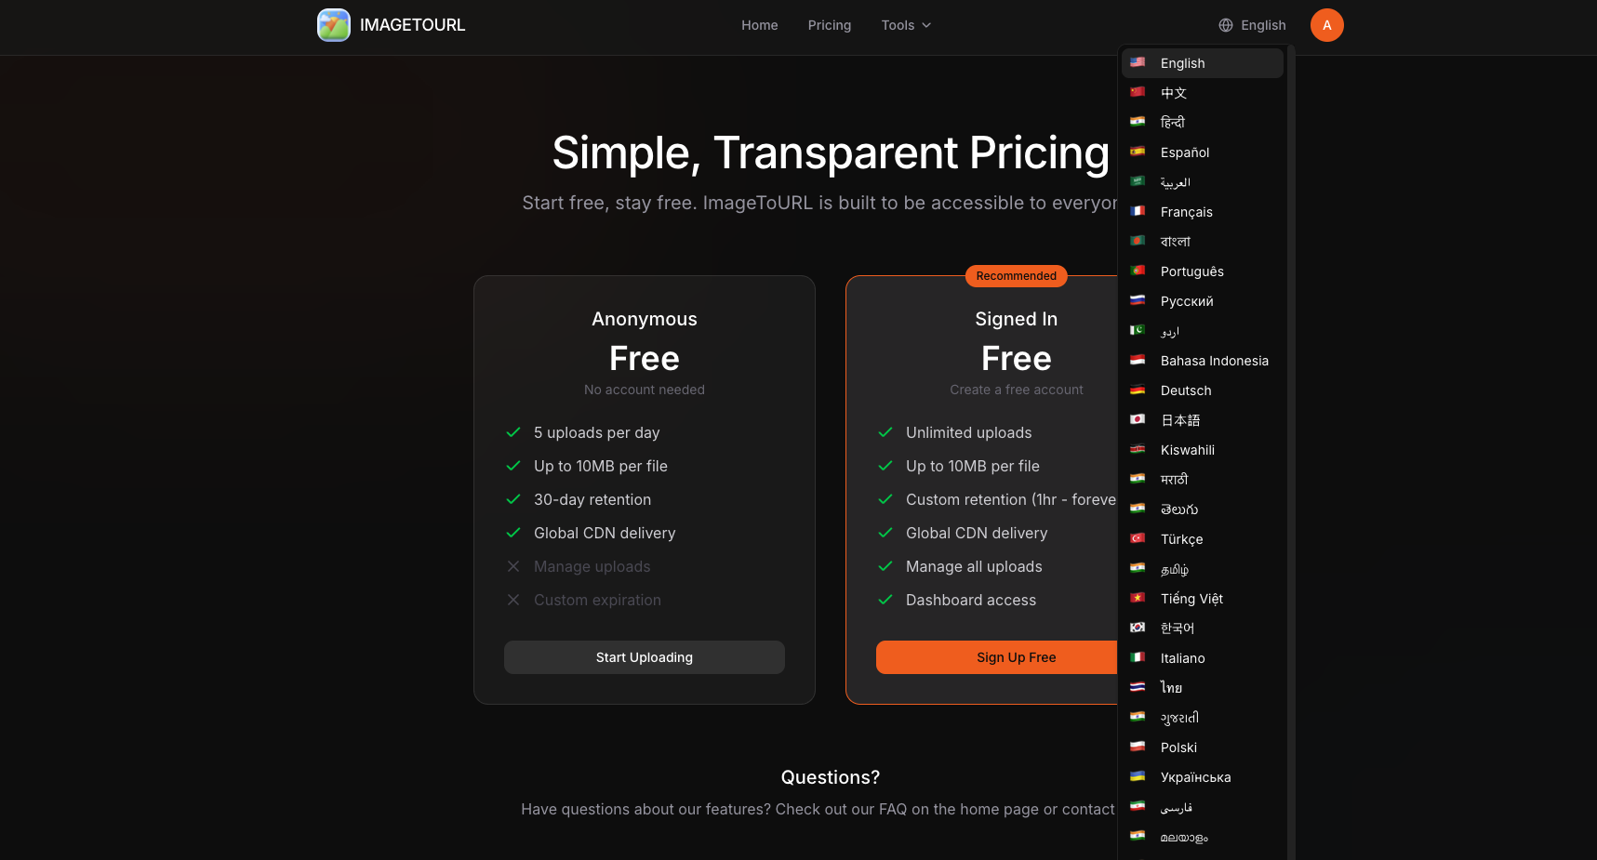The width and height of the screenshot is (1597, 860).
Task: Collapse the English language selector
Action: (1252, 25)
